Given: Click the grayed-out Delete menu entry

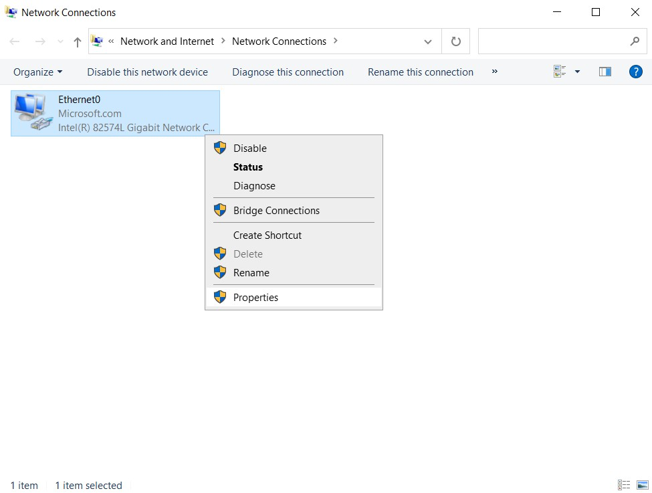Looking at the screenshot, I should point(294,254).
